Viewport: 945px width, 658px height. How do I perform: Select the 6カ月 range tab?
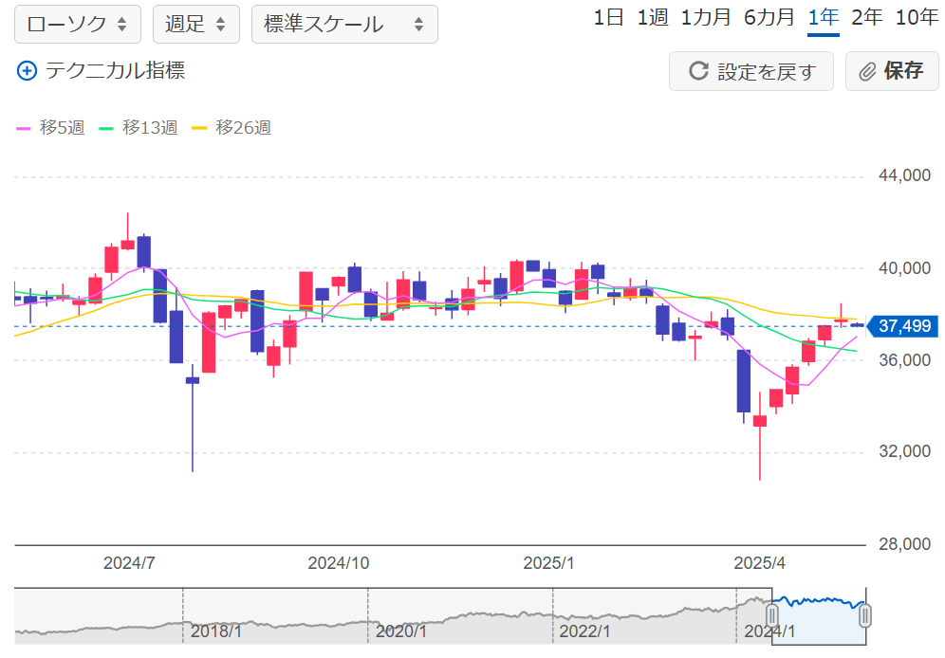click(769, 18)
